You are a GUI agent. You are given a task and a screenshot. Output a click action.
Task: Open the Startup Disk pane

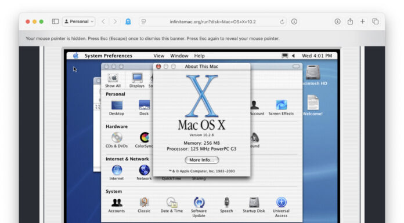[x=254, y=205]
